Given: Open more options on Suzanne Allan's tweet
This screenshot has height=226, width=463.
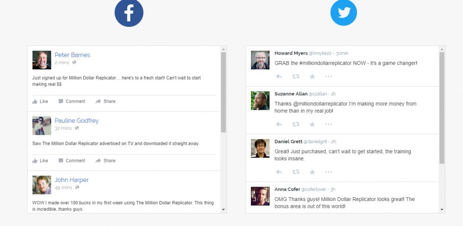Looking at the screenshot, I should [x=328, y=125].
